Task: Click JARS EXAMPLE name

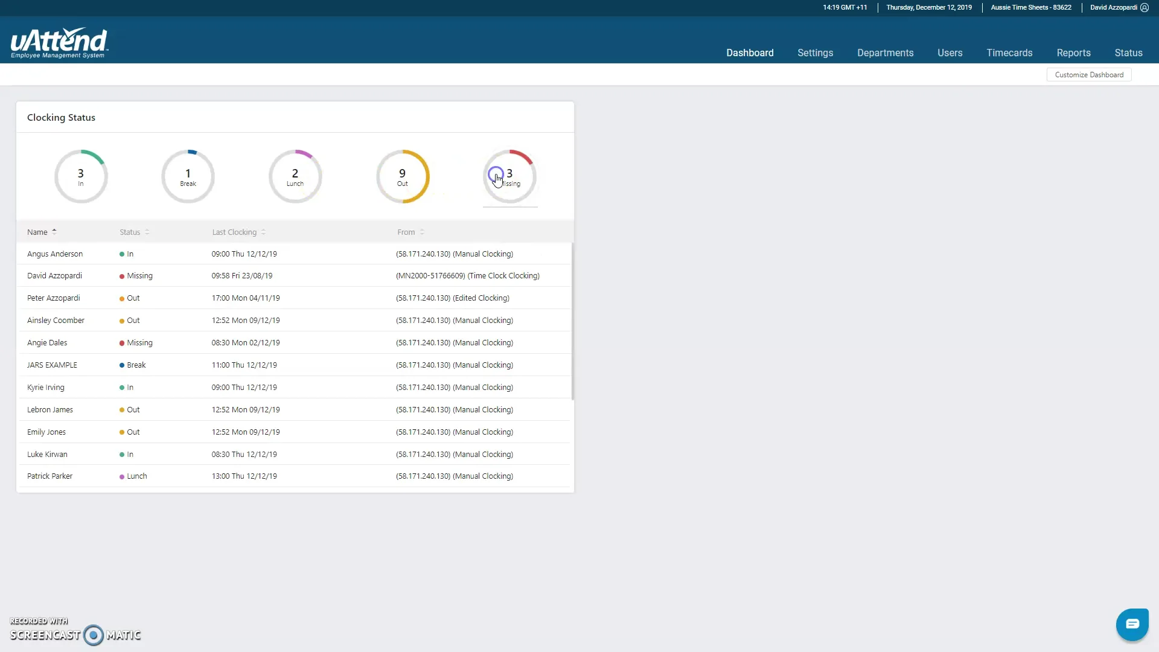Action: click(x=52, y=365)
